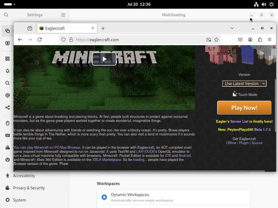Select Appearance icon in Settings sidebar
Image resolution: width=278 pixels, height=208 pixels.
pyautogui.click(x=7, y=43)
